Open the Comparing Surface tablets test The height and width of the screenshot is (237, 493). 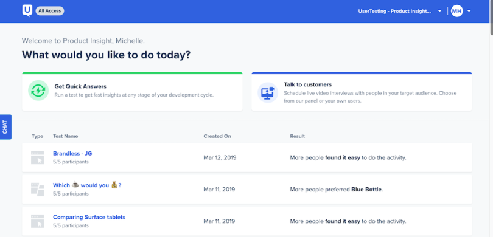click(89, 217)
